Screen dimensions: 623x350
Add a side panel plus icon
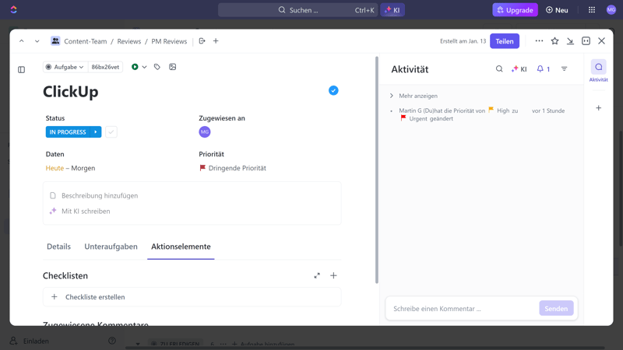598,108
